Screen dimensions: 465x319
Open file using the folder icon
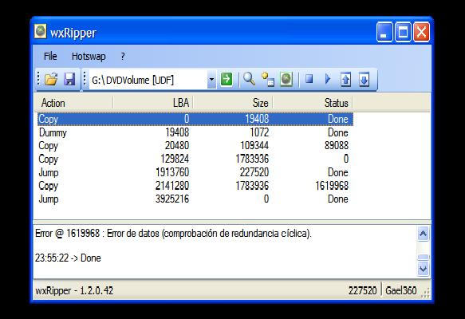(51, 79)
